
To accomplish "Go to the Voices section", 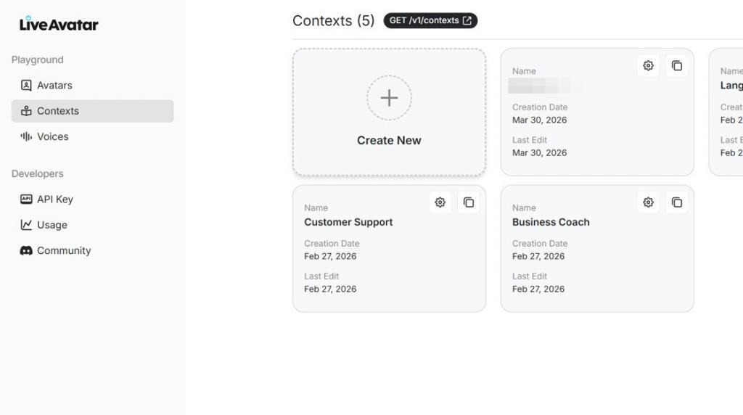I will [52, 136].
